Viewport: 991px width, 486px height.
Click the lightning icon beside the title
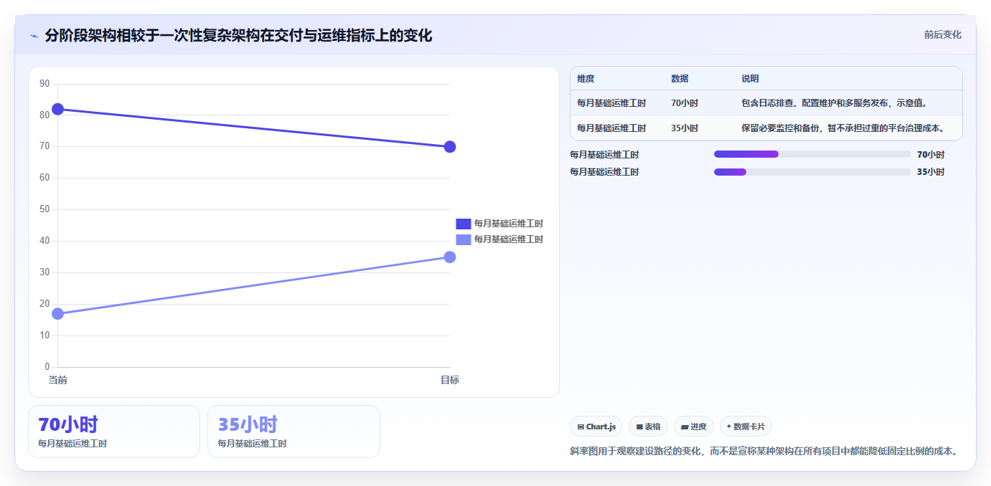coord(34,36)
